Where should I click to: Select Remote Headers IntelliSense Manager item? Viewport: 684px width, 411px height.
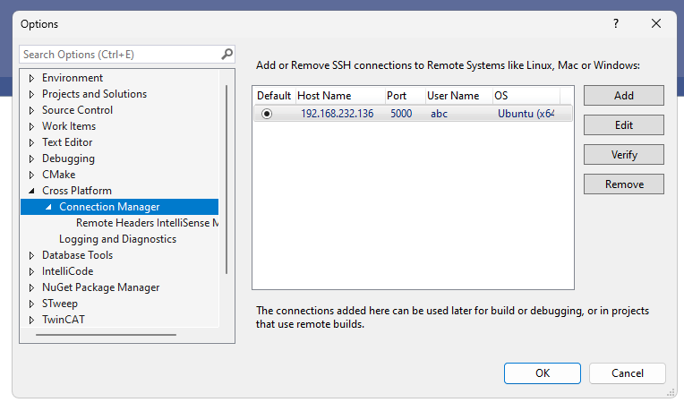click(x=147, y=223)
